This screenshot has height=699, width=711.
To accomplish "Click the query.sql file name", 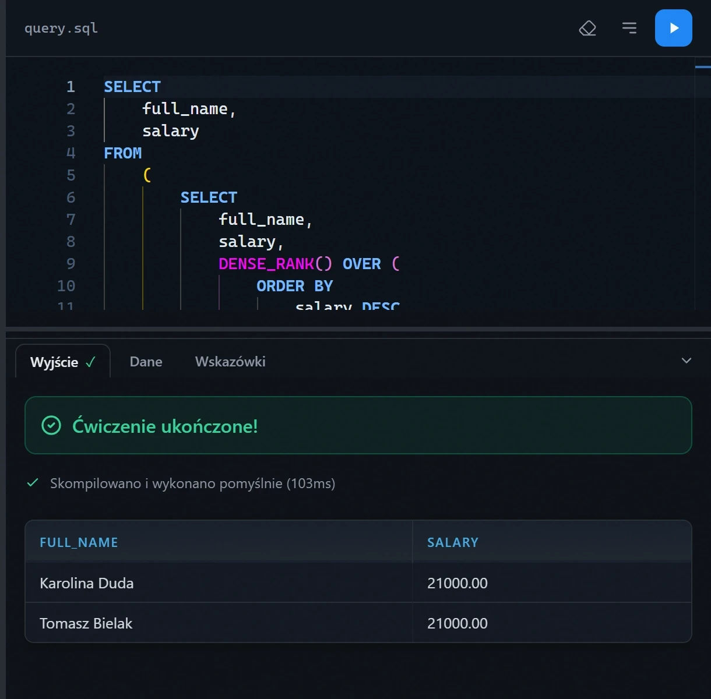I will tap(61, 28).
